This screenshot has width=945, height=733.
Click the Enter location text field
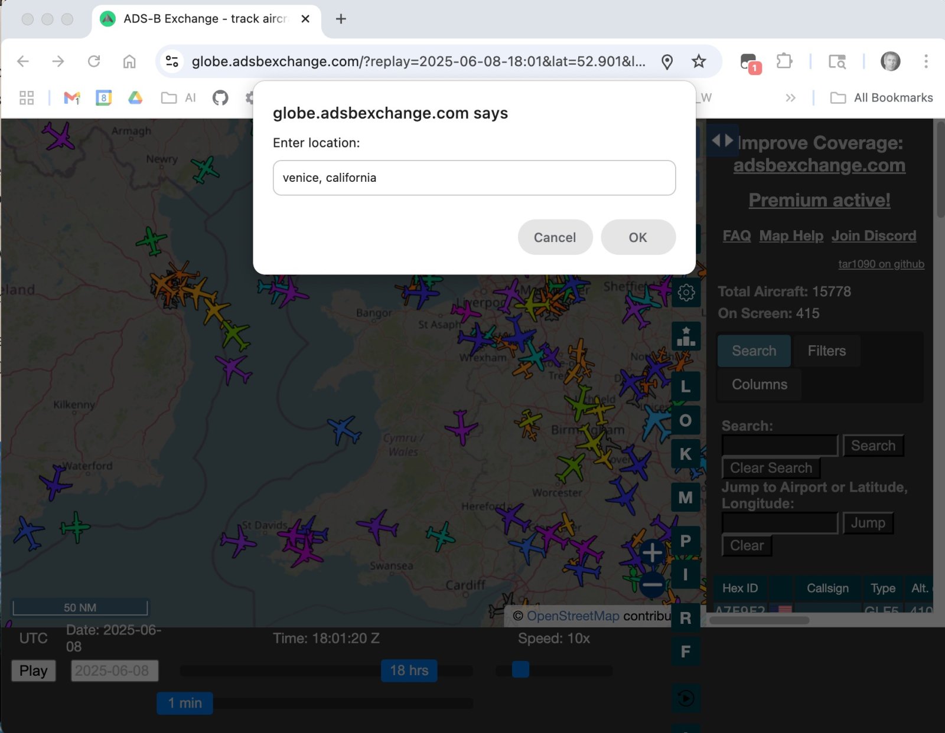tap(474, 178)
